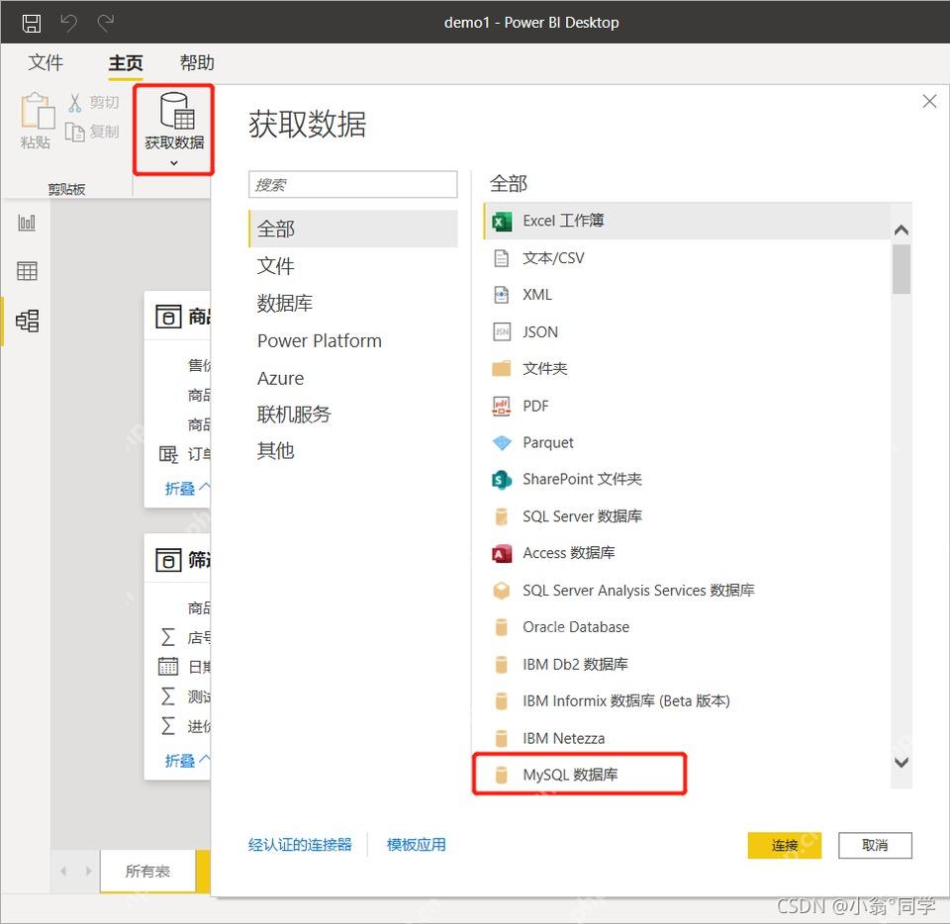Select 全部 category in left list
This screenshot has height=924, width=950.
tap(352, 229)
